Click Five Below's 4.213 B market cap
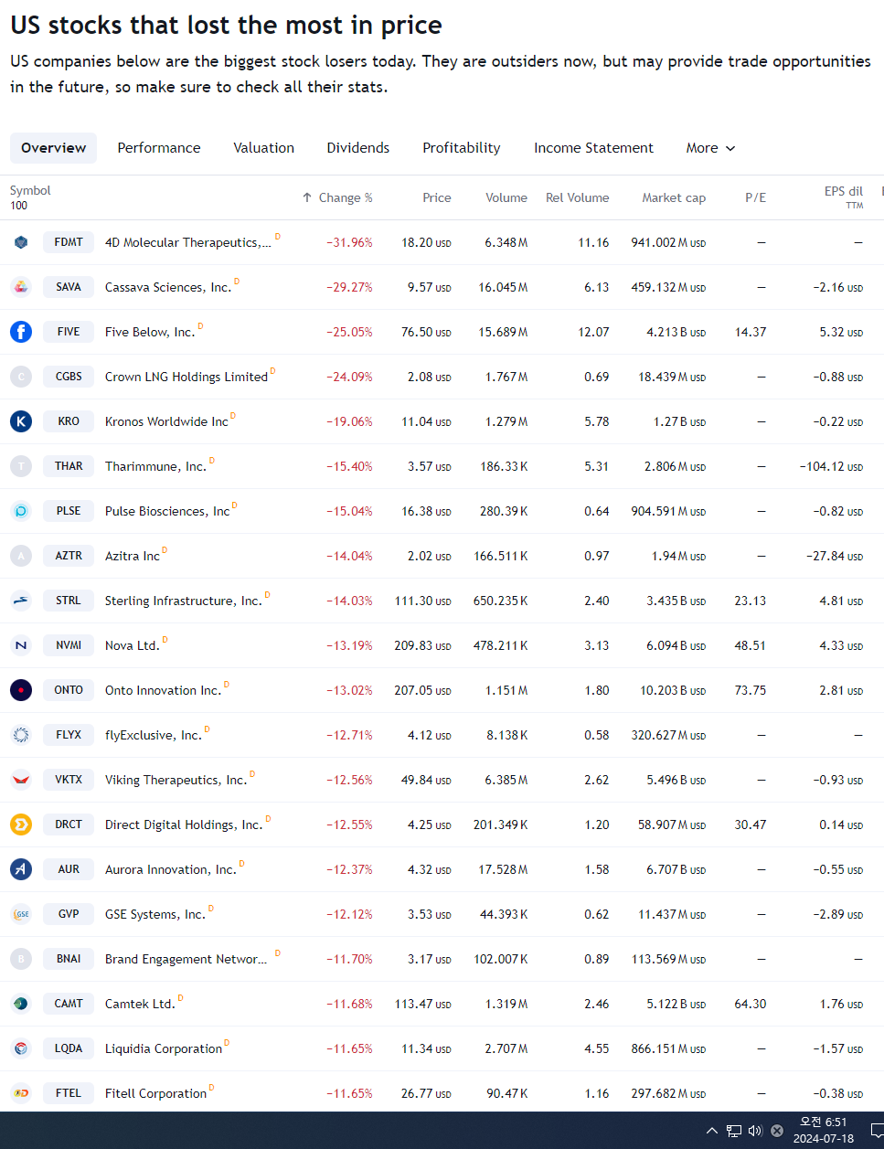This screenshot has width=884, height=1149. 676,332
